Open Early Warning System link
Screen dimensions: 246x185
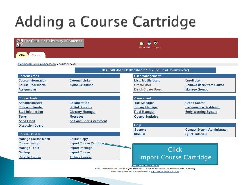pyautogui.click(x=201, y=112)
